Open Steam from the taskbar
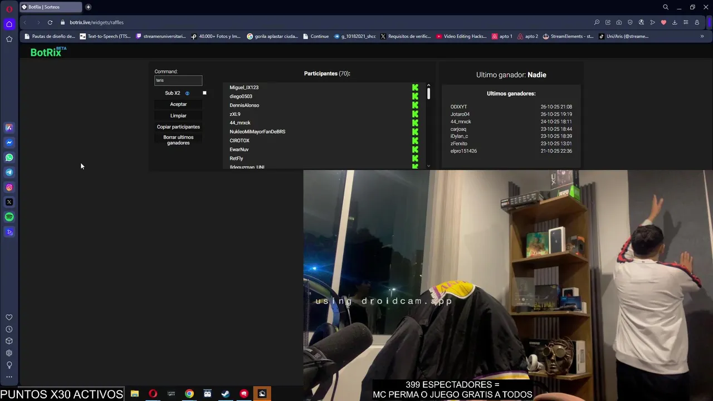This screenshot has width=713, height=401. (226, 394)
